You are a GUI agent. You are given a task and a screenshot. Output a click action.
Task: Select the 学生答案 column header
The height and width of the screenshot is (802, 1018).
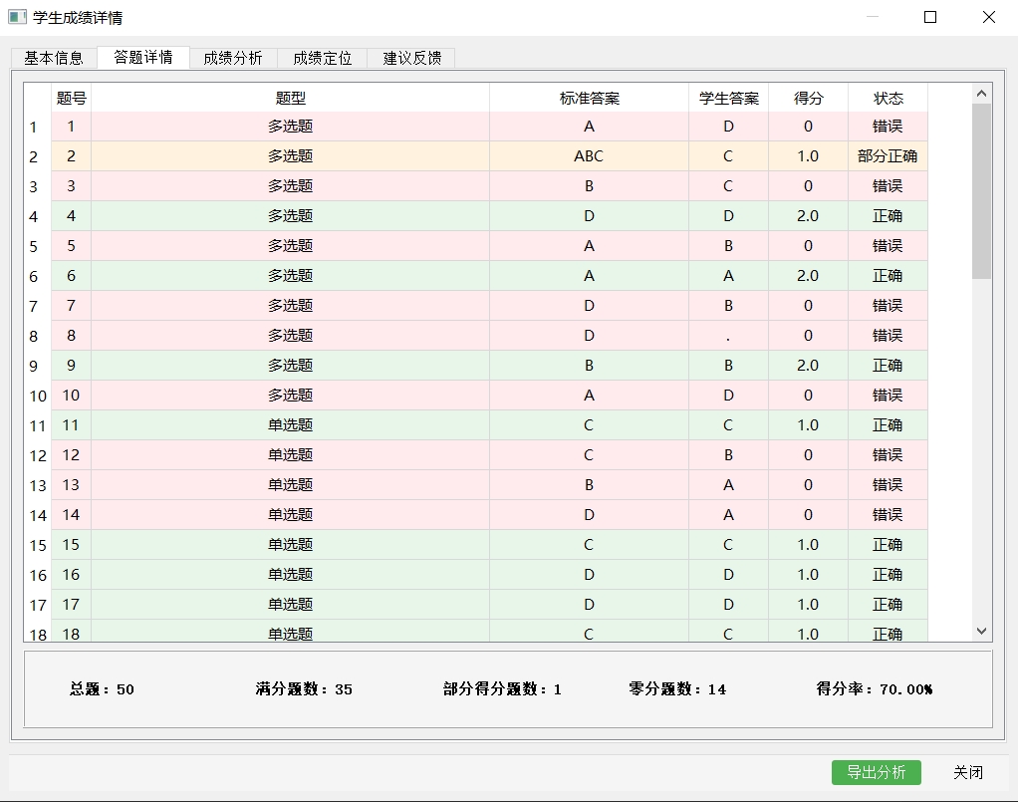point(728,98)
